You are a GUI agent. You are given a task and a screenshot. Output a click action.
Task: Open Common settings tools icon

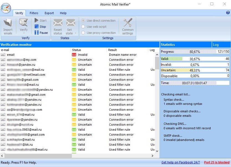pos(128,23)
